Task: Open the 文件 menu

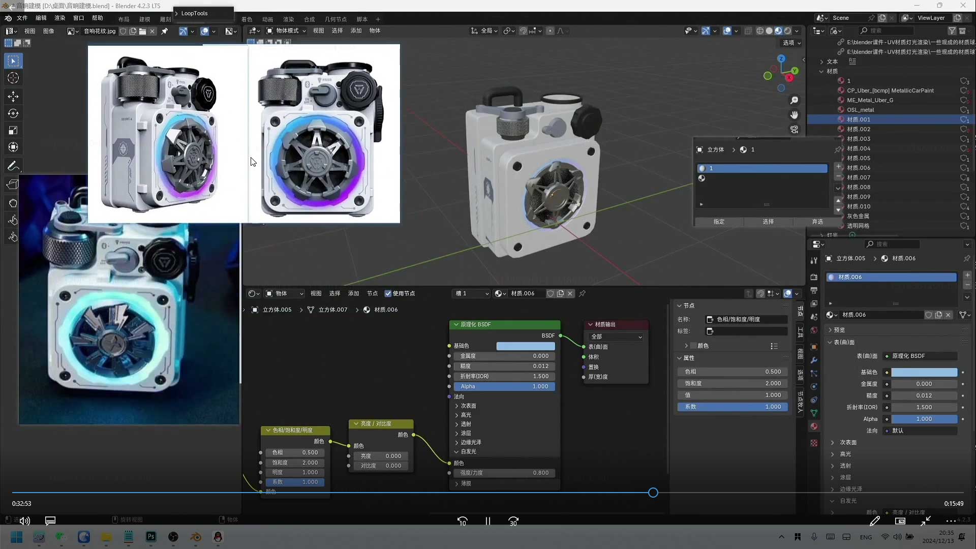Action: [x=22, y=18]
